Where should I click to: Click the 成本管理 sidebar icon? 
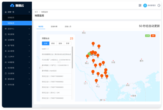(x=6, y=51)
